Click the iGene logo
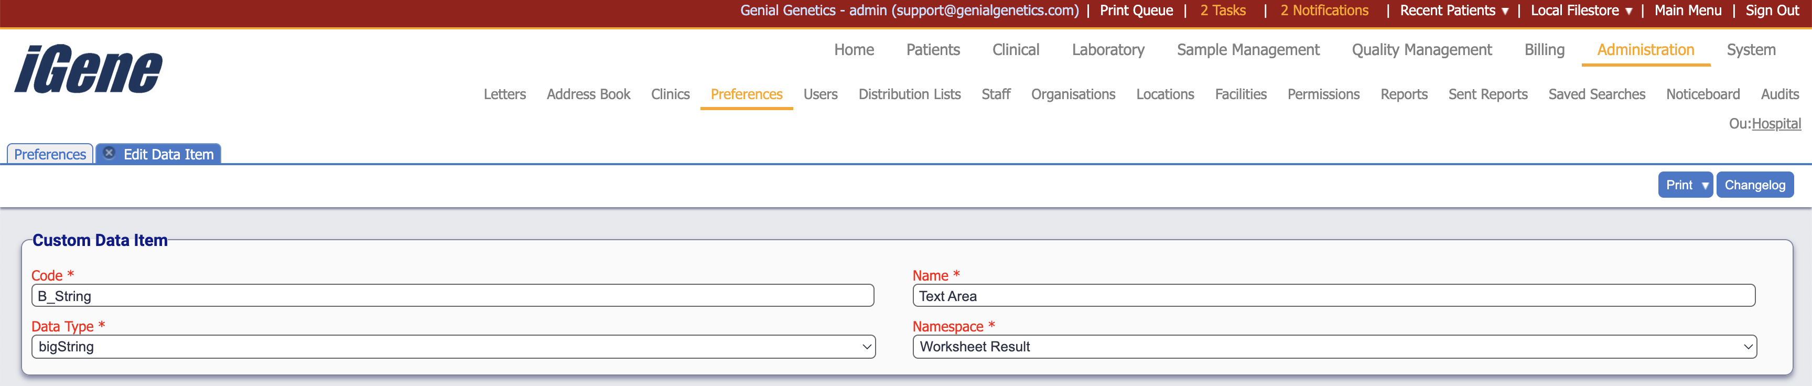Viewport: 1812px width, 386px height. point(89,69)
